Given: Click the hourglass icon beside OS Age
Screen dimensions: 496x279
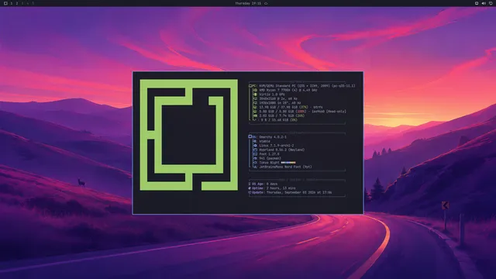Looking at the screenshot, I should tap(250, 184).
